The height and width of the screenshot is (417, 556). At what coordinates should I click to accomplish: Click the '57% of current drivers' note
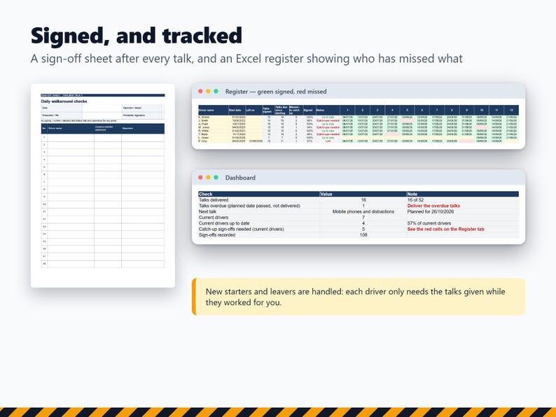(429, 223)
